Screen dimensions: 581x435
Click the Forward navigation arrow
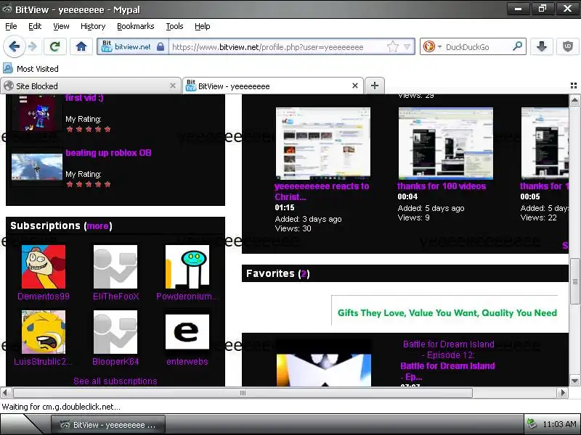click(x=33, y=46)
